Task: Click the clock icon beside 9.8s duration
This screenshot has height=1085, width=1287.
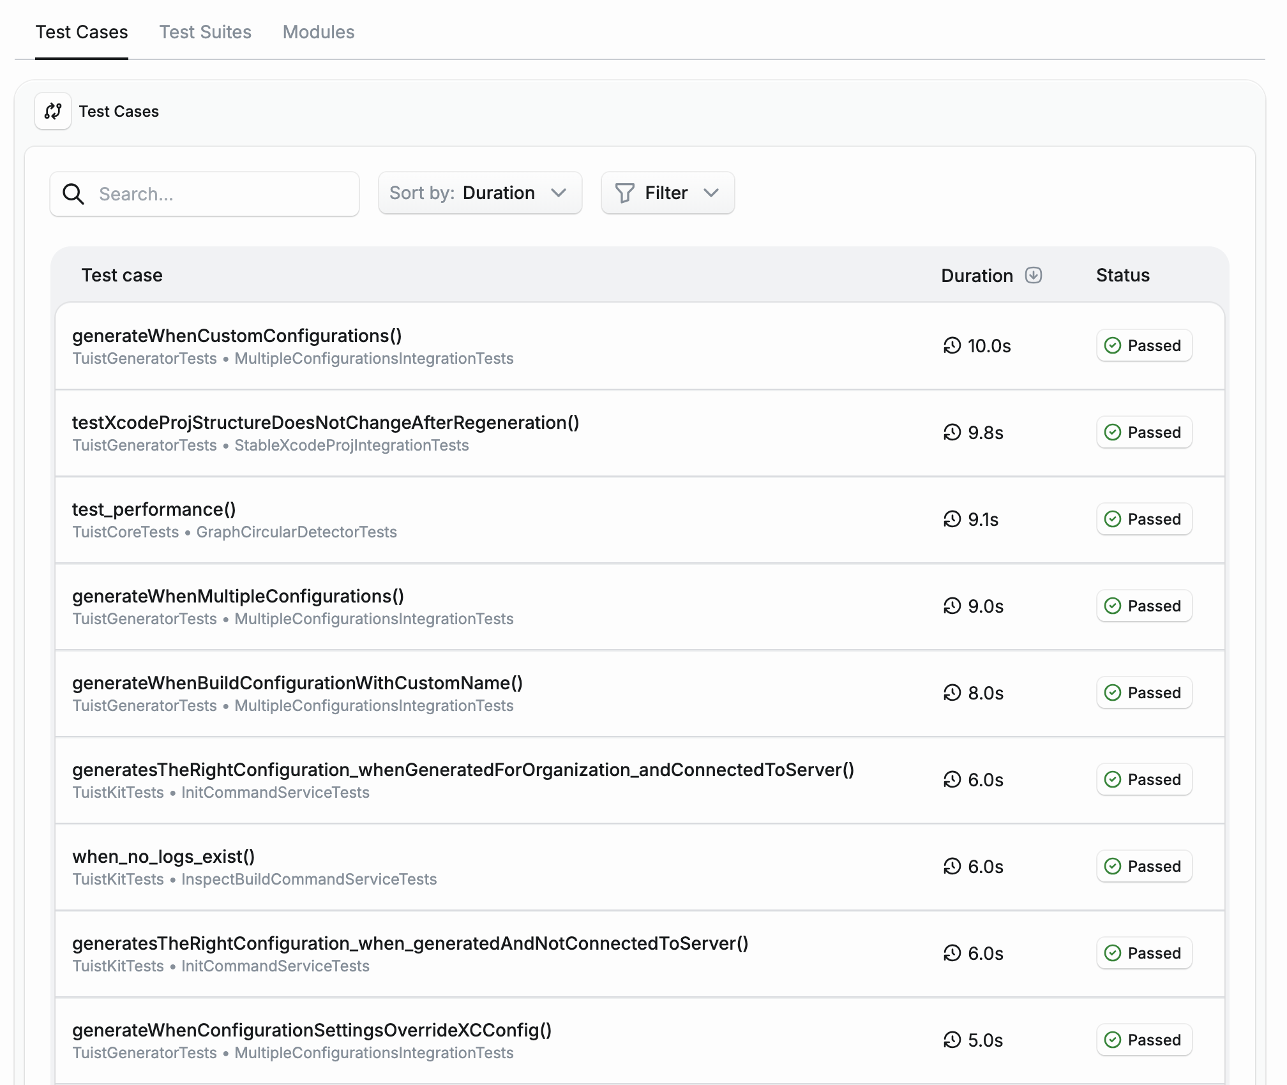Action: pyautogui.click(x=952, y=432)
